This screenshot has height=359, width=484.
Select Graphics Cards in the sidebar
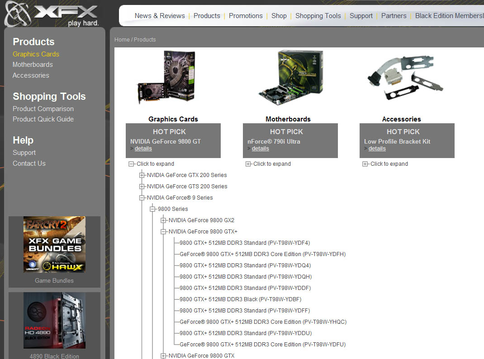[36, 54]
